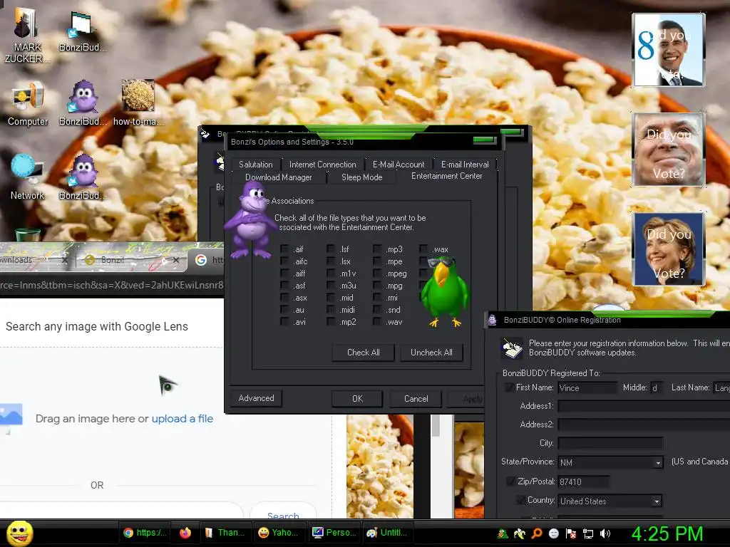Toggle the Zip/Postal checkbox in registration

511,481
